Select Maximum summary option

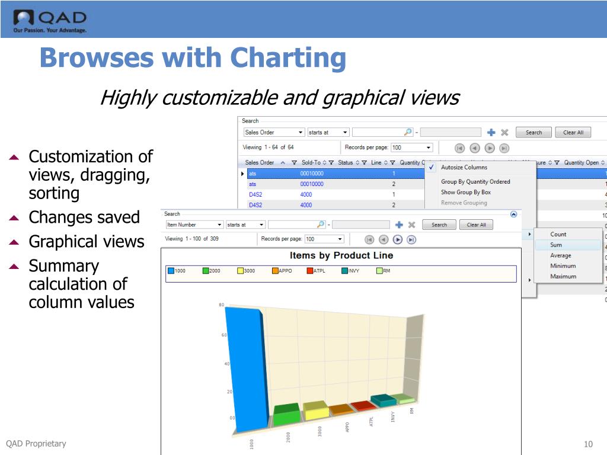point(563,276)
